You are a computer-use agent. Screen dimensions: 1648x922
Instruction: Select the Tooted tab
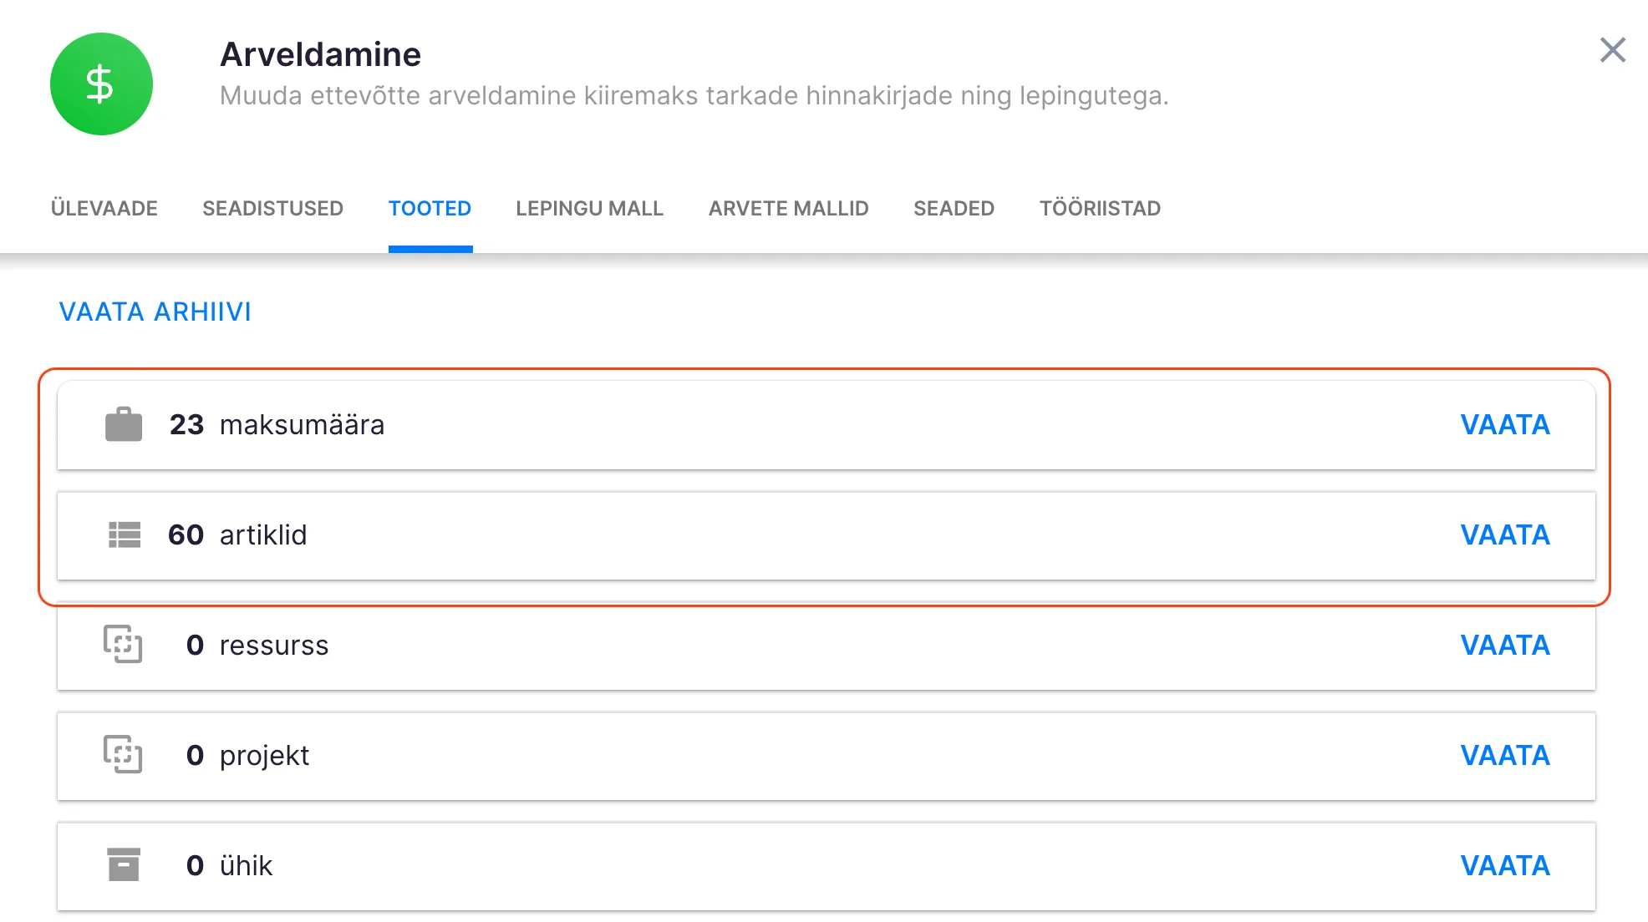click(430, 208)
